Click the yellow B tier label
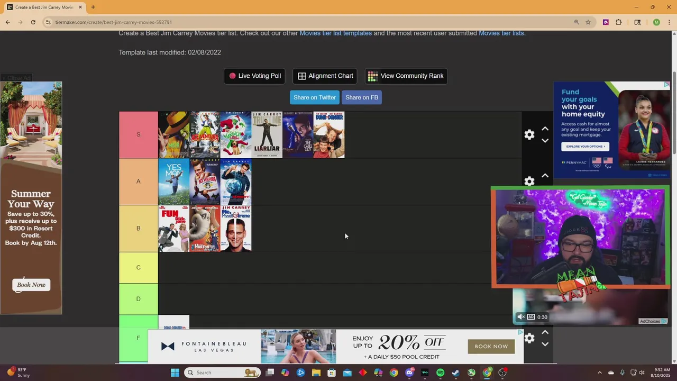Image resolution: width=677 pixels, height=381 pixels. pos(139,229)
